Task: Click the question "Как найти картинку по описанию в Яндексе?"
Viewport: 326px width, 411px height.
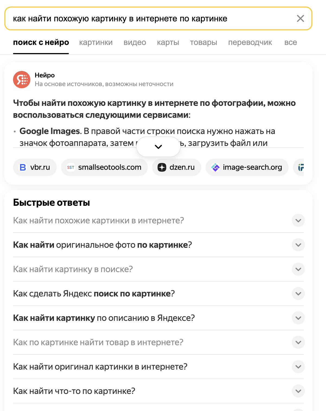Action: [104, 318]
